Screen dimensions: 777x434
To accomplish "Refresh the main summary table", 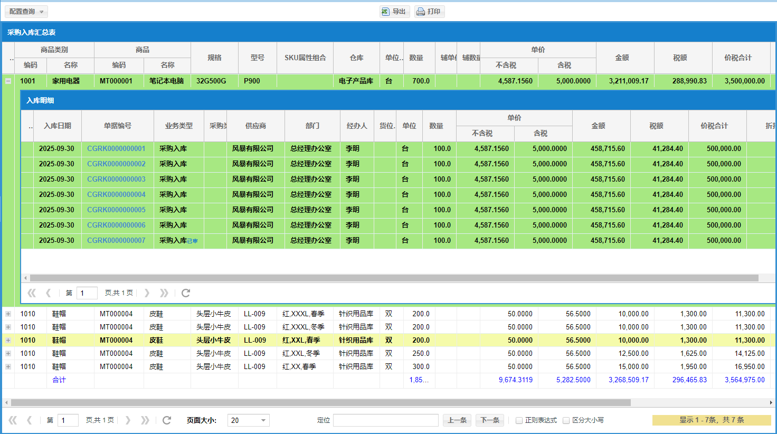I will pyautogui.click(x=167, y=420).
